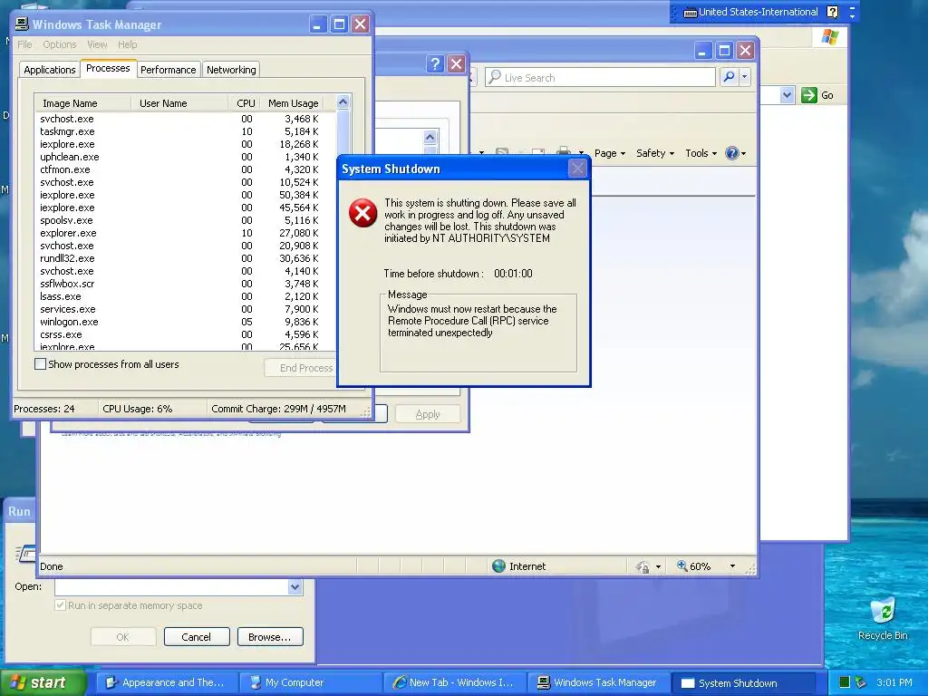Click the keyboard icon on the language bar
This screenshot has height=696, width=928.
(x=690, y=12)
